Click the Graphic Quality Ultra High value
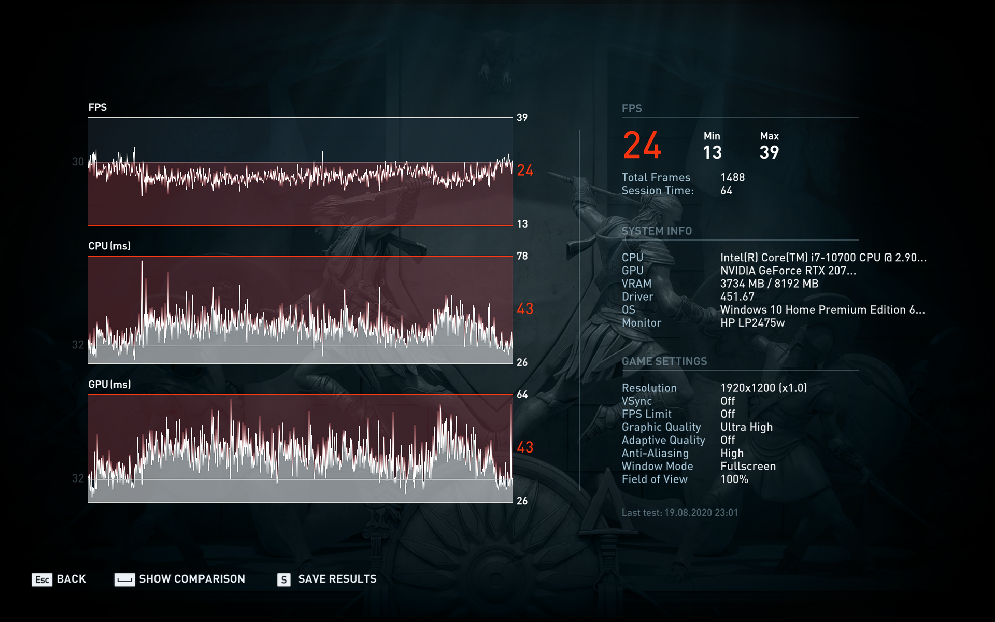The height and width of the screenshot is (622, 995). [746, 427]
